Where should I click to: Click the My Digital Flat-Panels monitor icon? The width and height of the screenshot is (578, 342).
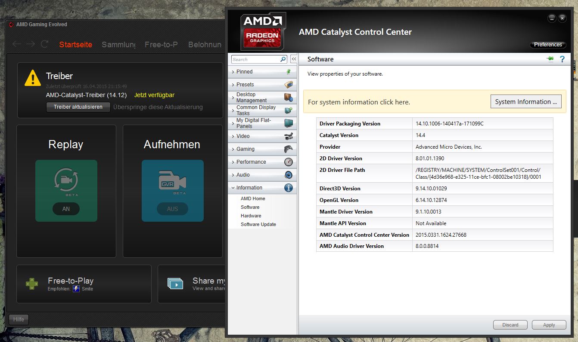point(289,123)
